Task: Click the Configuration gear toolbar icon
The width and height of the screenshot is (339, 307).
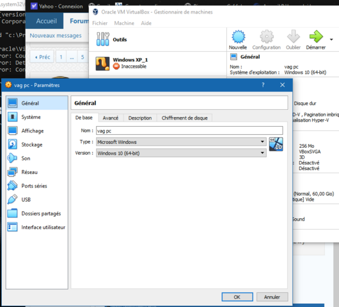Action: pyautogui.click(x=267, y=36)
